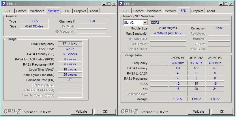Open CPU tab in left CPU-Z window
236x117 pixels.
(8, 11)
